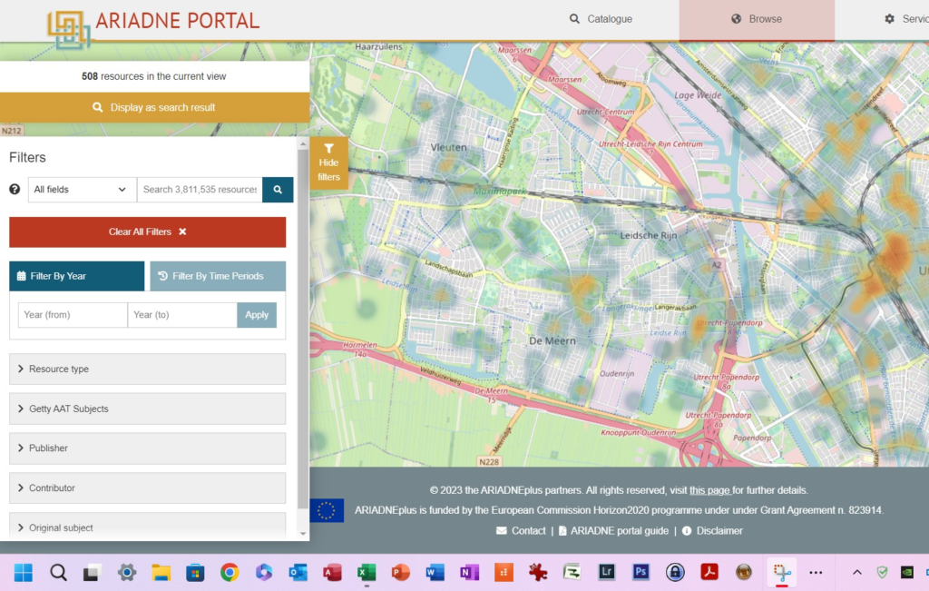This screenshot has height=591, width=929.
Task: Expand the Publisher filter section
Action: click(147, 448)
